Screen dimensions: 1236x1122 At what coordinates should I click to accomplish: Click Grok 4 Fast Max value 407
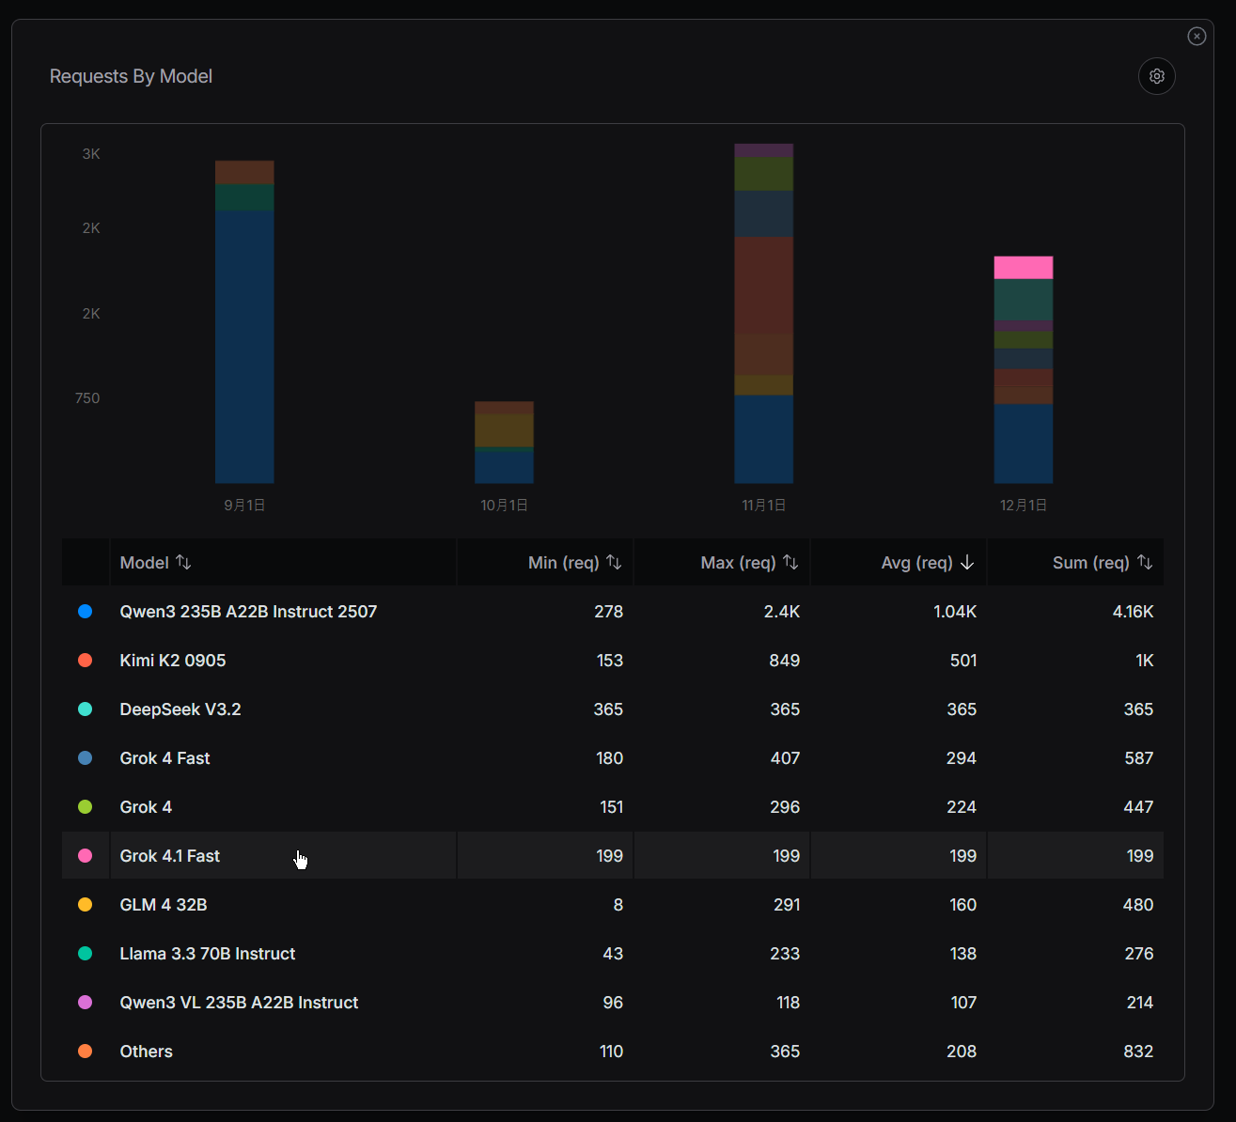pyautogui.click(x=786, y=757)
